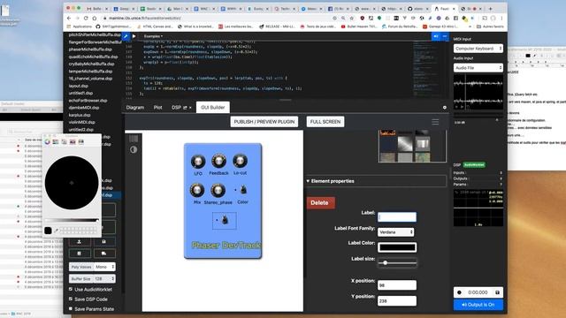Bookmark the page with the star icon
This screenshot has width=566, height=318.
tap(352, 18)
